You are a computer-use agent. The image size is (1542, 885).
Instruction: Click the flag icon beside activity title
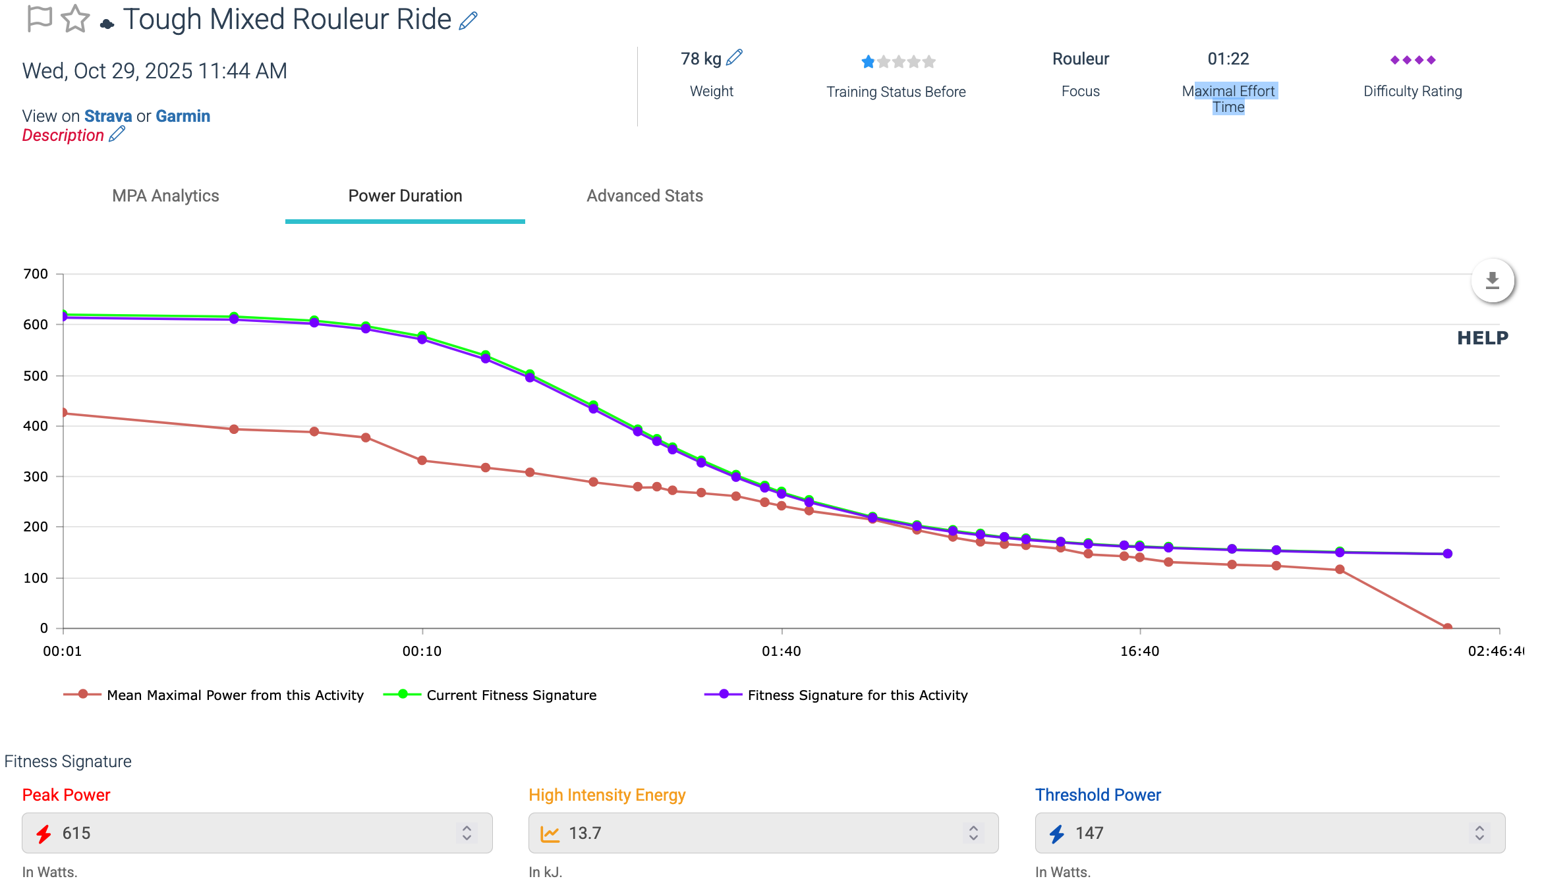(40, 18)
